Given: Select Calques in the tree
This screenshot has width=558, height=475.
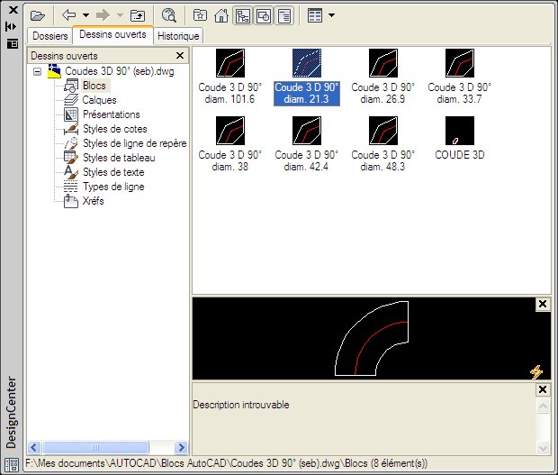Looking at the screenshot, I should 99,100.
